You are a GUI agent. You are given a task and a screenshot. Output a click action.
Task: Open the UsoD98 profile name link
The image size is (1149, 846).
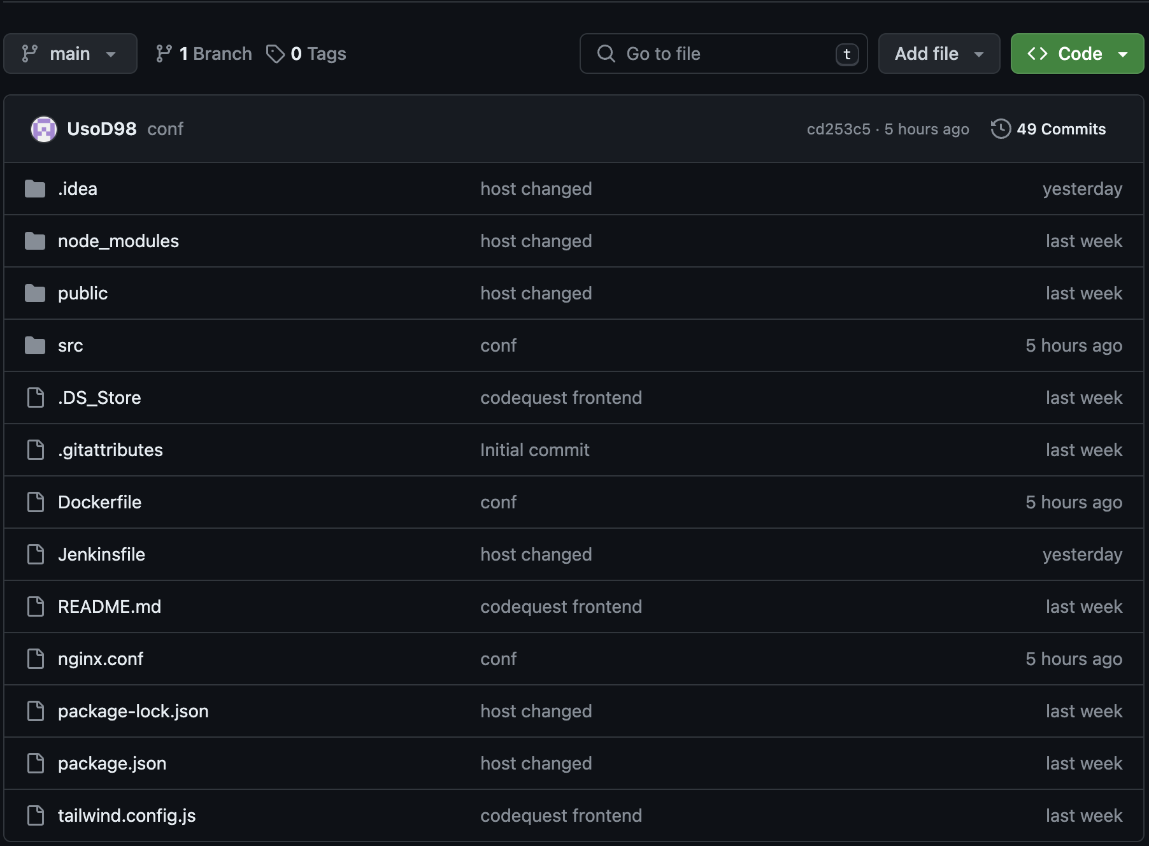point(102,129)
